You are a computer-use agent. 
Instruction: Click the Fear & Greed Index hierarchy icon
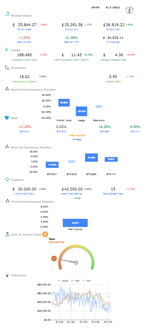(x=7, y=234)
